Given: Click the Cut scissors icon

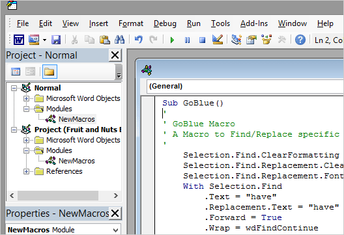Looking at the screenshot, I should (x=74, y=40).
